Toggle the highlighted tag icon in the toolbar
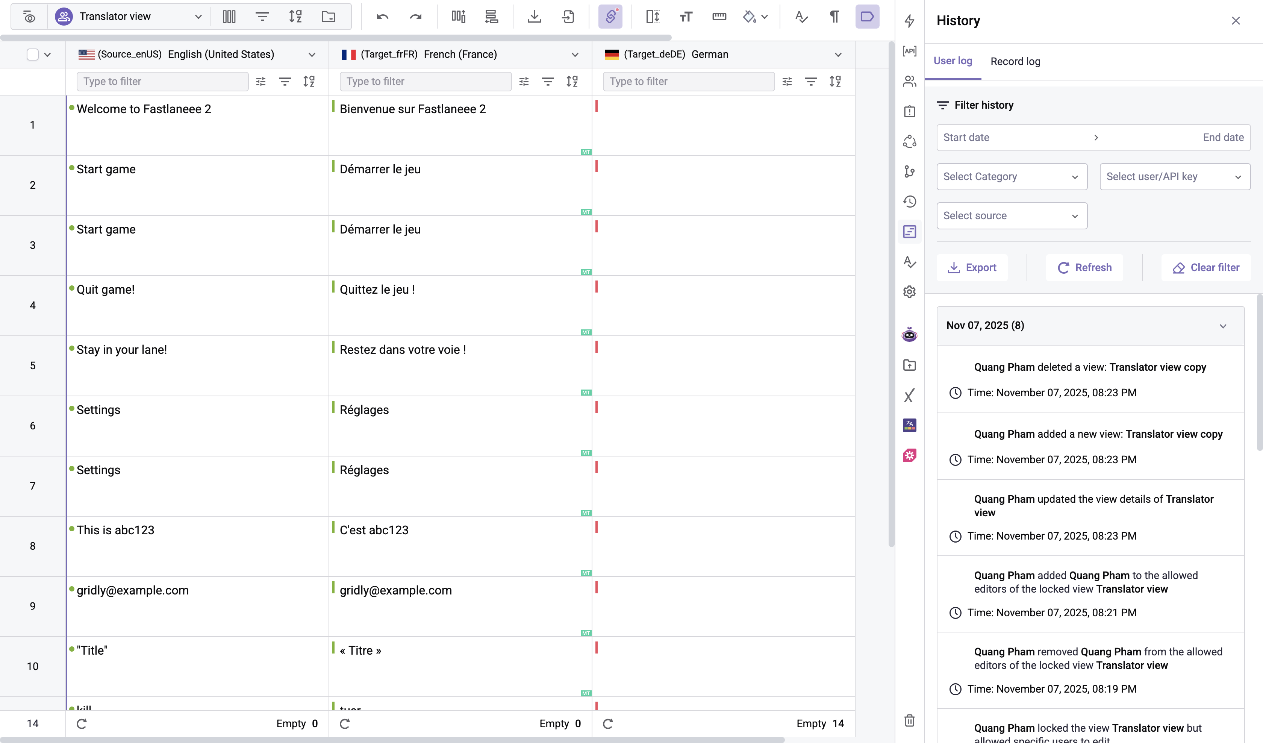Image resolution: width=1263 pixels, height=743 pixels. pyautogui.click(x=867, y=17)
